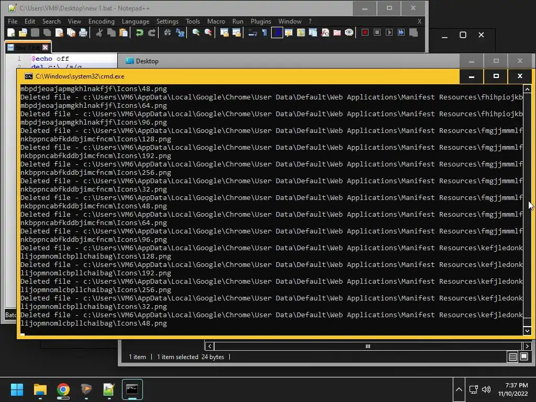Open the Macro menu

[216, 21]
